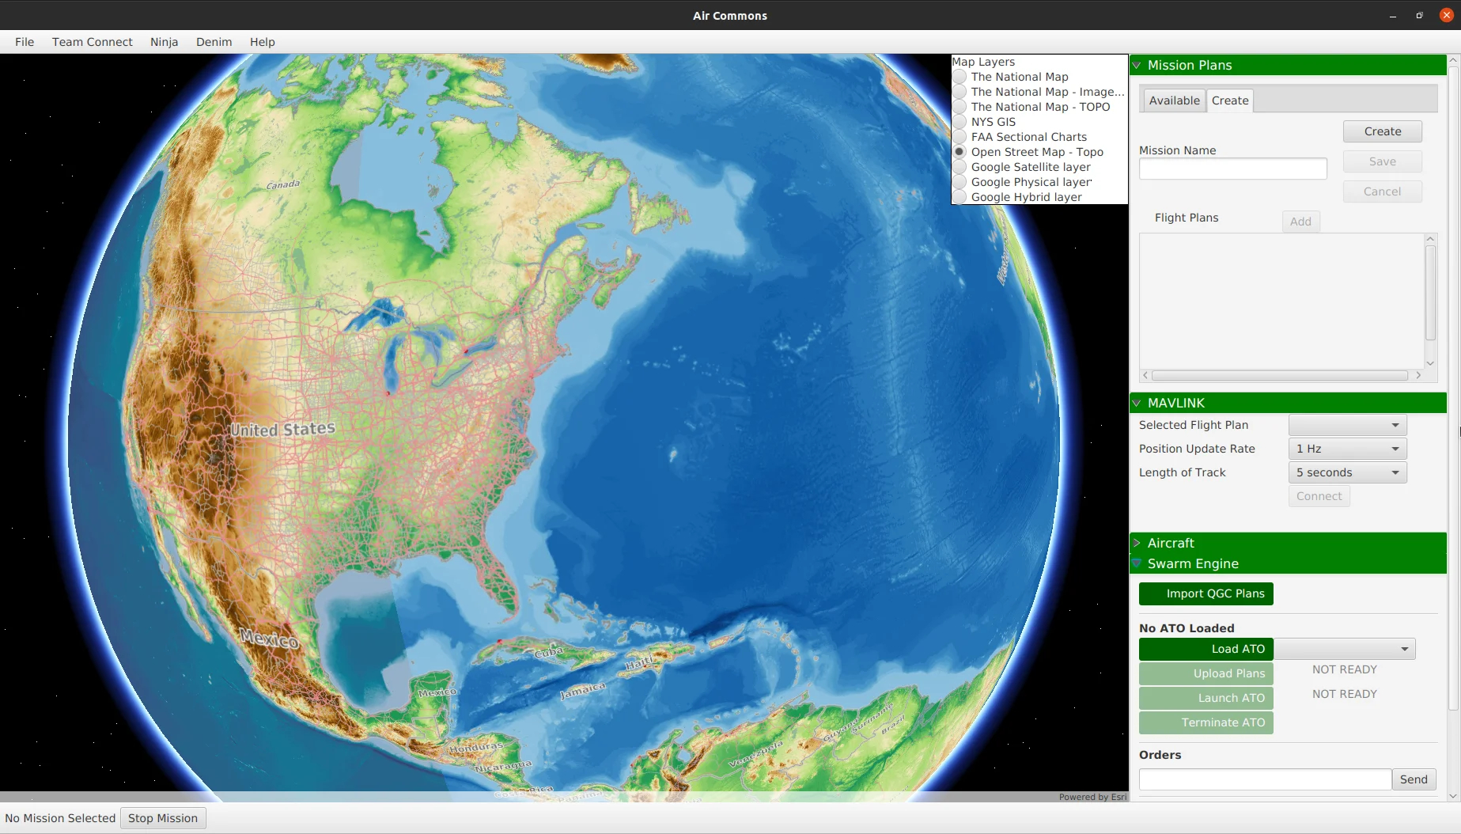The image size is (1461, 834).
Task: Click right panel scroll up arrow
Action: pos(1454,61)
